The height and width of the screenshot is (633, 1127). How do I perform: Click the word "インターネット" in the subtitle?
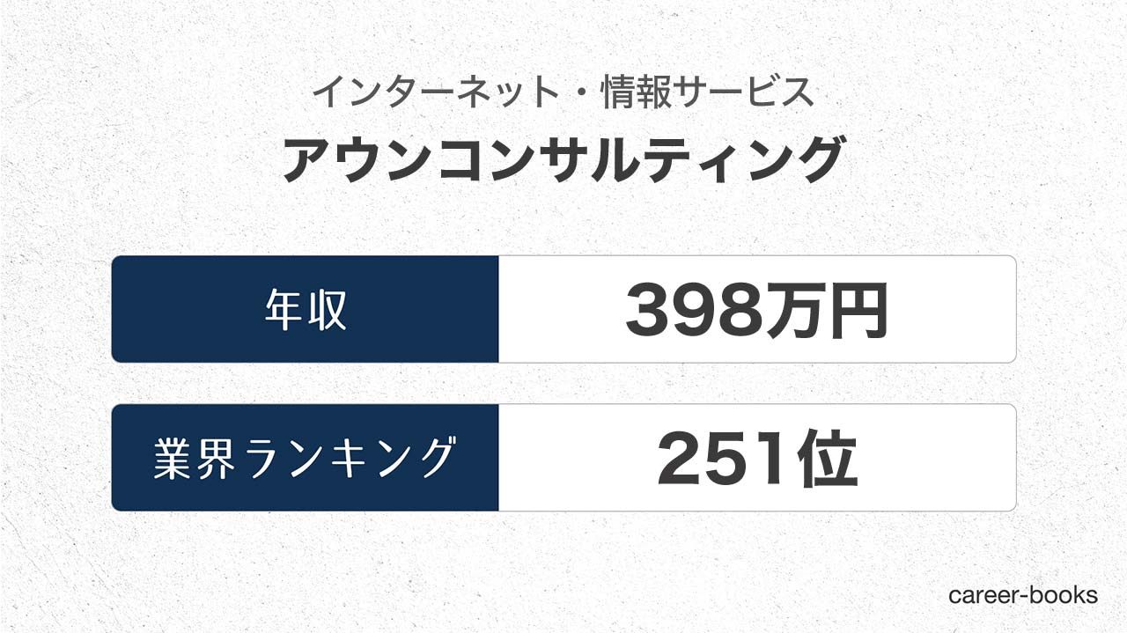point(423,92)
